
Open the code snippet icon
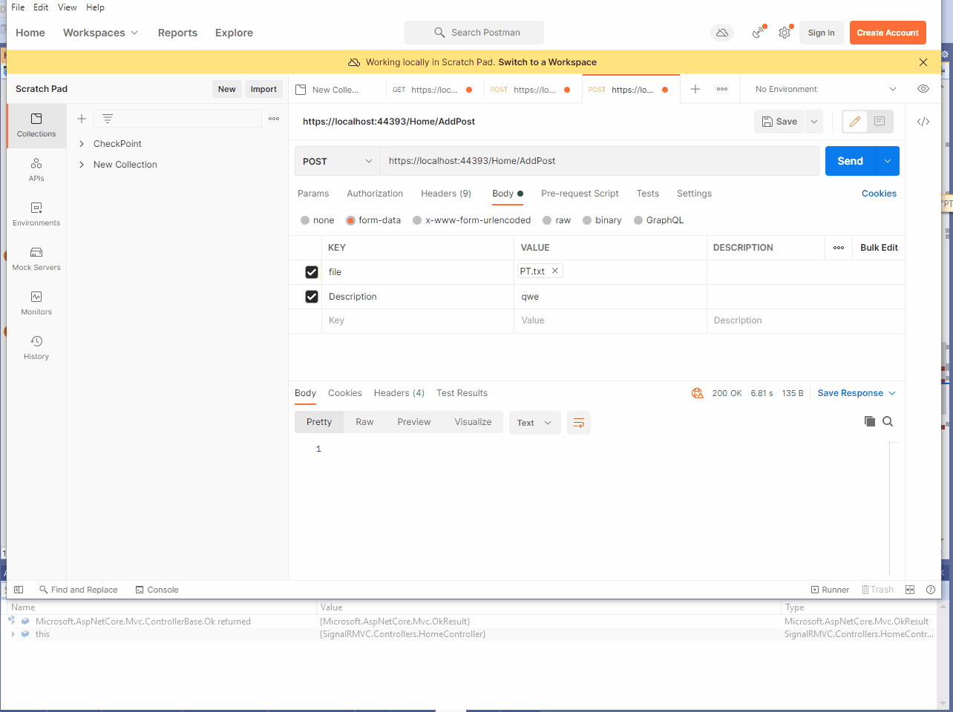tap(923, 122)
